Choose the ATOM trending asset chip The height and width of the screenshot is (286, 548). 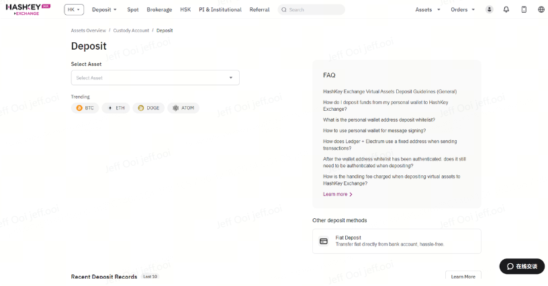183,107
